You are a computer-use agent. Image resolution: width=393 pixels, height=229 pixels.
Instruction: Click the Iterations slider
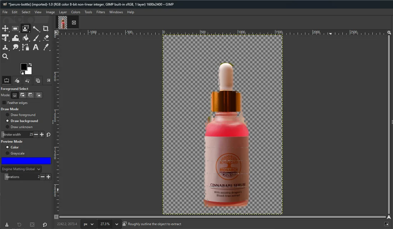22,177
